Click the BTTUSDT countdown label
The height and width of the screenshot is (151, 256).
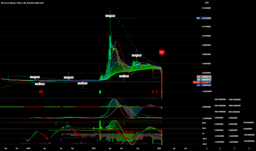click(201, 82)
